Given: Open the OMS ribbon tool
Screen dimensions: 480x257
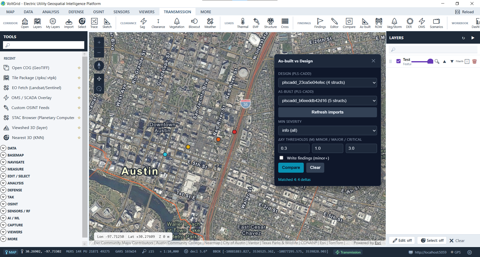Looking at the screenshot, I should [x=421, y=23].
